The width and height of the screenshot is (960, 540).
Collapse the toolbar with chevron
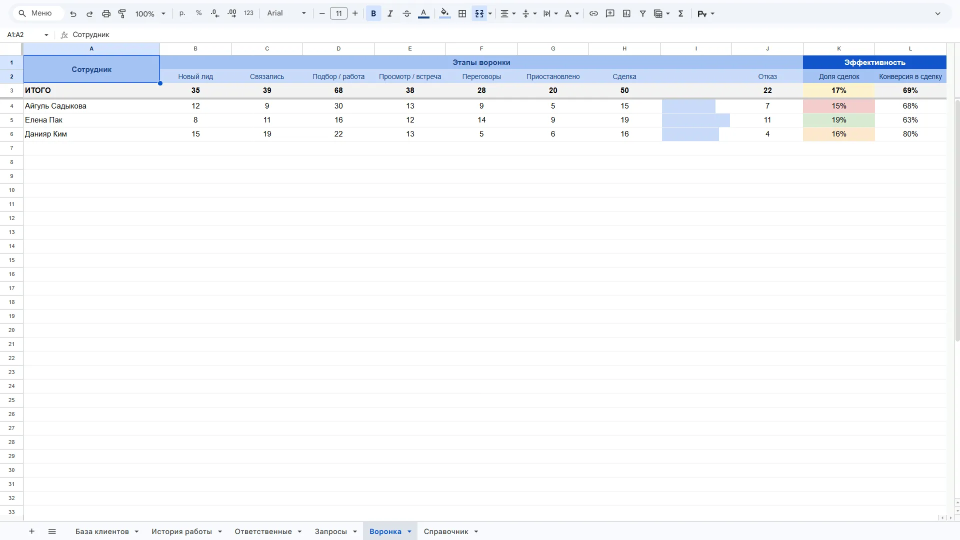[x=938, y=13]
